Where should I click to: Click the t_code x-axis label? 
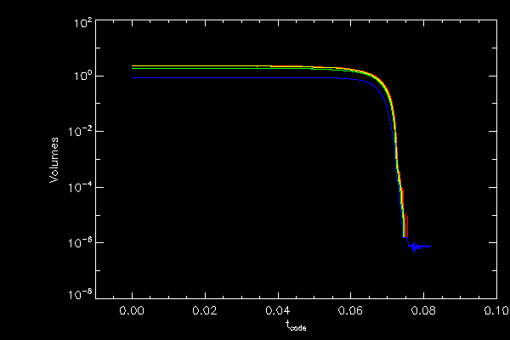point(296,326)
